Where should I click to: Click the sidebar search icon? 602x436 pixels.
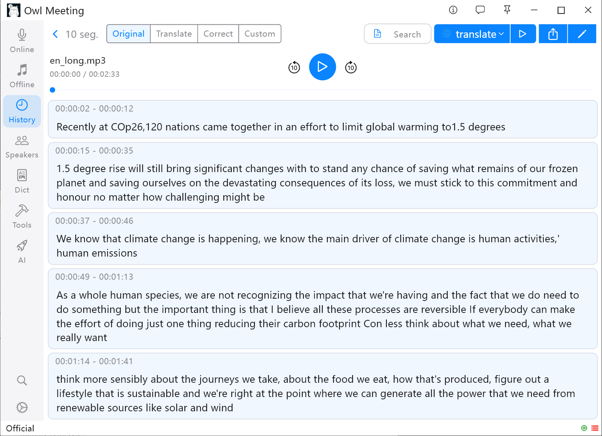click(22, 380)
